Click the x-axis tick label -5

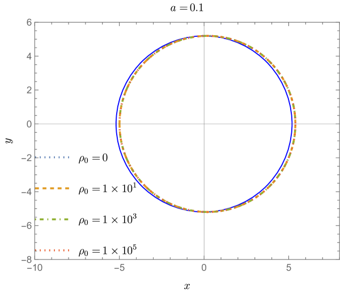pos(120,267)
